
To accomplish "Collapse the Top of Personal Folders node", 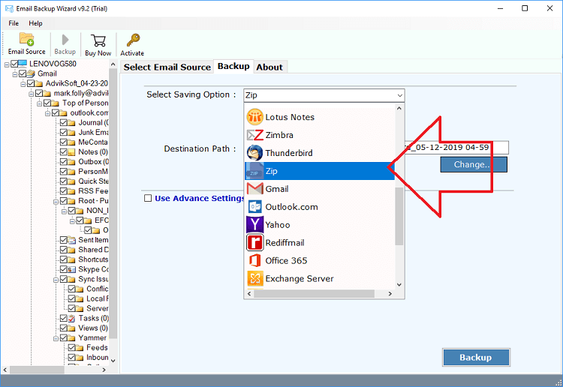I will 40,103.
